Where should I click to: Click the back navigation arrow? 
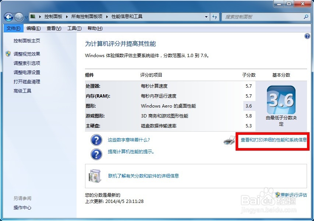(8, 17)
